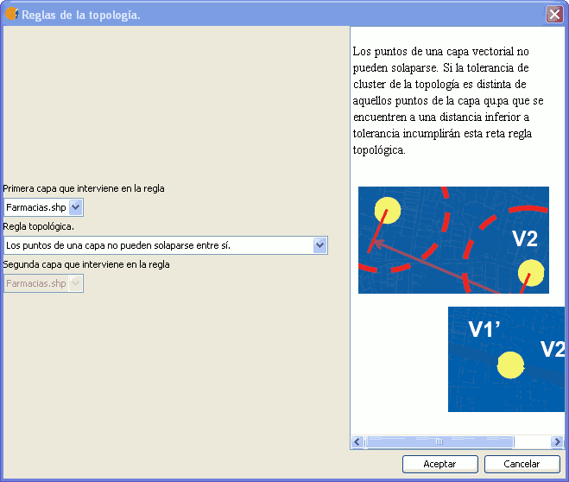Viewport: 569px width, 482px height.
Task: Click the rule description paragraph text
Action: (448, 100)
